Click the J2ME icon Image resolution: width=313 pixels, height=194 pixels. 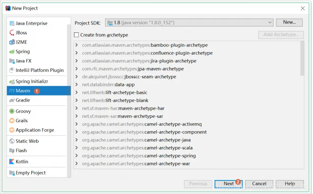tap(12, 42)
